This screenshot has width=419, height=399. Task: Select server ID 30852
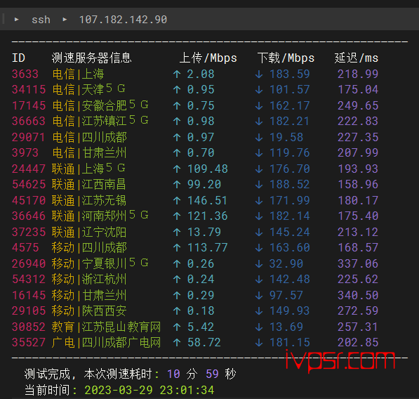(x=29, y=327)
